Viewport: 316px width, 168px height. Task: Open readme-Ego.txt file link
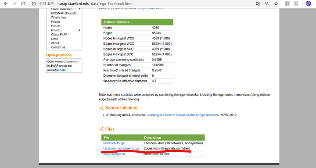(x=114, y=154)
